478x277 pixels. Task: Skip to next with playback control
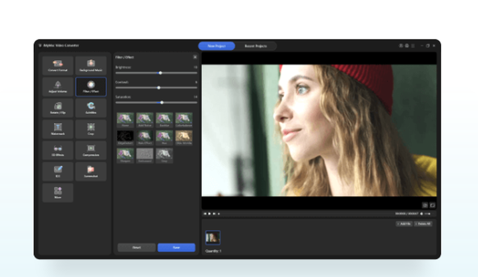[214, 214]
